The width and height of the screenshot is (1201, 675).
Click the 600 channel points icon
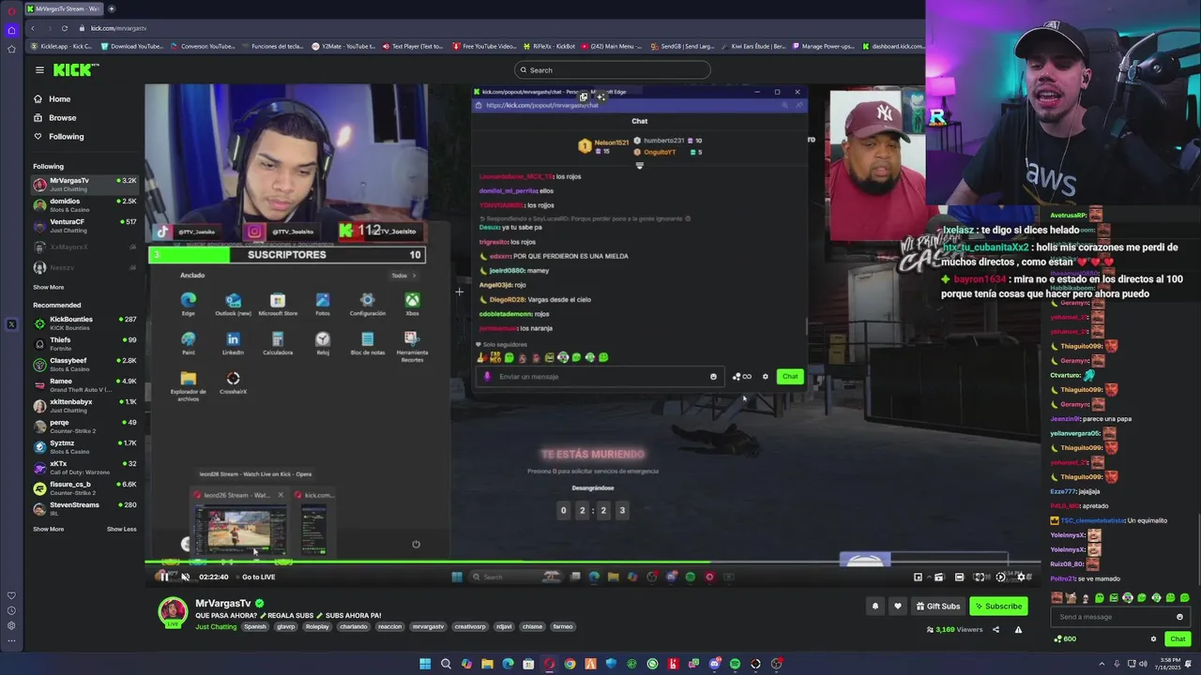click(x=1058, y=638)
